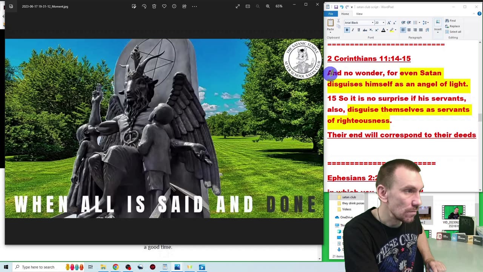Rotate the photo in Photos viewer
The width and height of the screenshot is (483, 272).
coord(144,6)
